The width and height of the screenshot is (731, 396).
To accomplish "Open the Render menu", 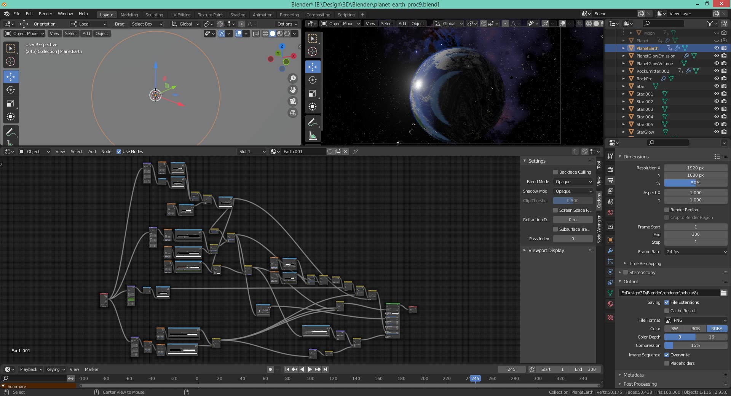I will coord(45,14).
